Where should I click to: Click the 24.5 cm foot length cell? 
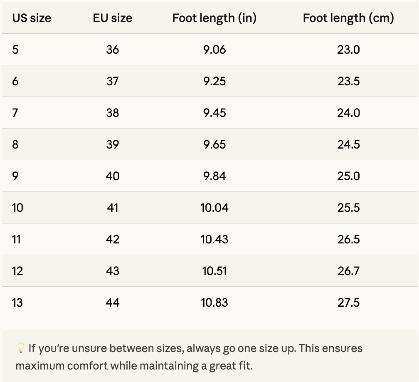(348, 144)
